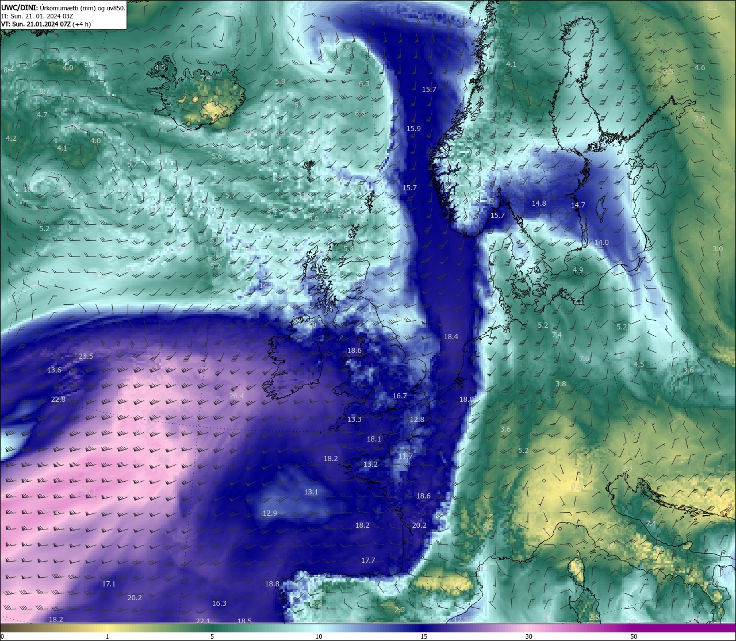Click the 3.0 value on the map

point(718,249)
